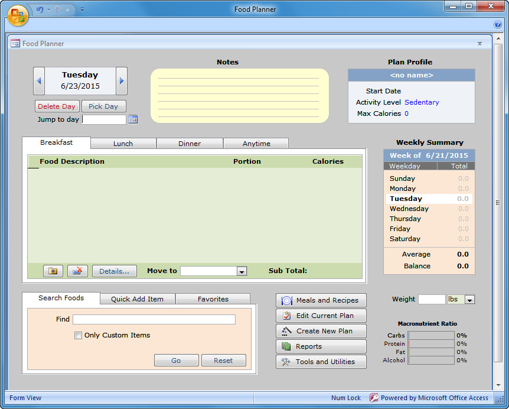Image resolution: width=509 pixels, height=409 pixels.
Task: Click the Details... button
Action: [115, 271]
